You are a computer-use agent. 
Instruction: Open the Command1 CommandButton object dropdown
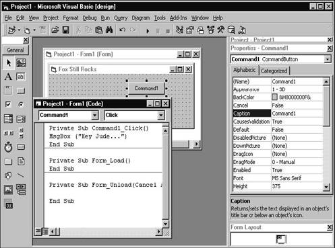click(328, 59)
